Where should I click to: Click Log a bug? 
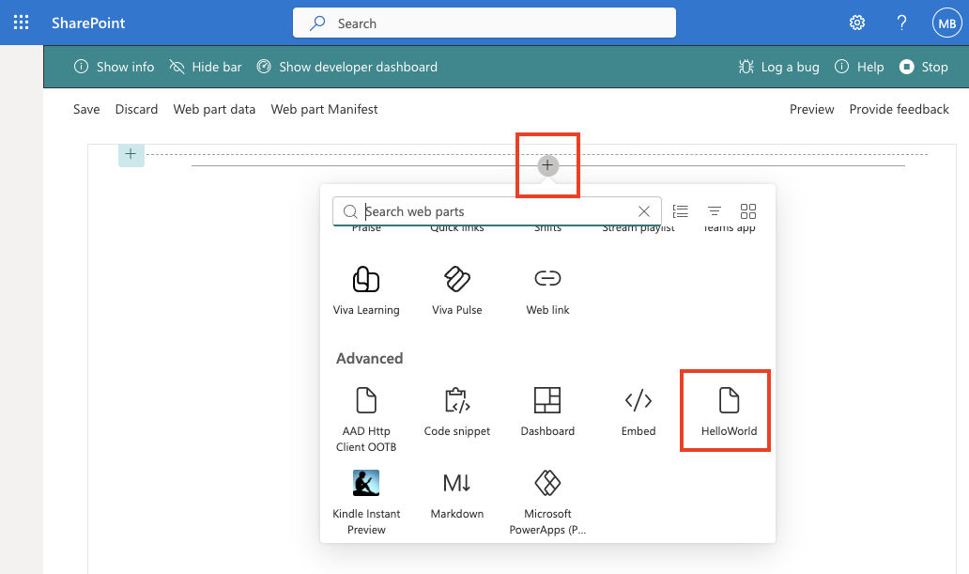778,67
